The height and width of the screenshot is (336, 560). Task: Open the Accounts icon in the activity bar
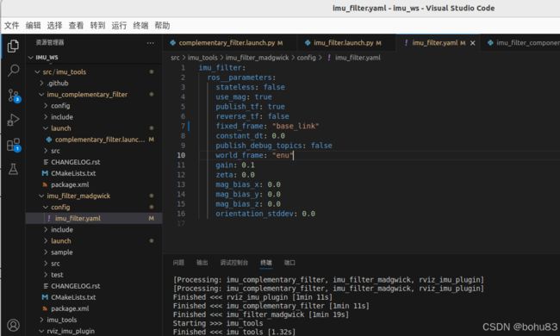[13, 325]
